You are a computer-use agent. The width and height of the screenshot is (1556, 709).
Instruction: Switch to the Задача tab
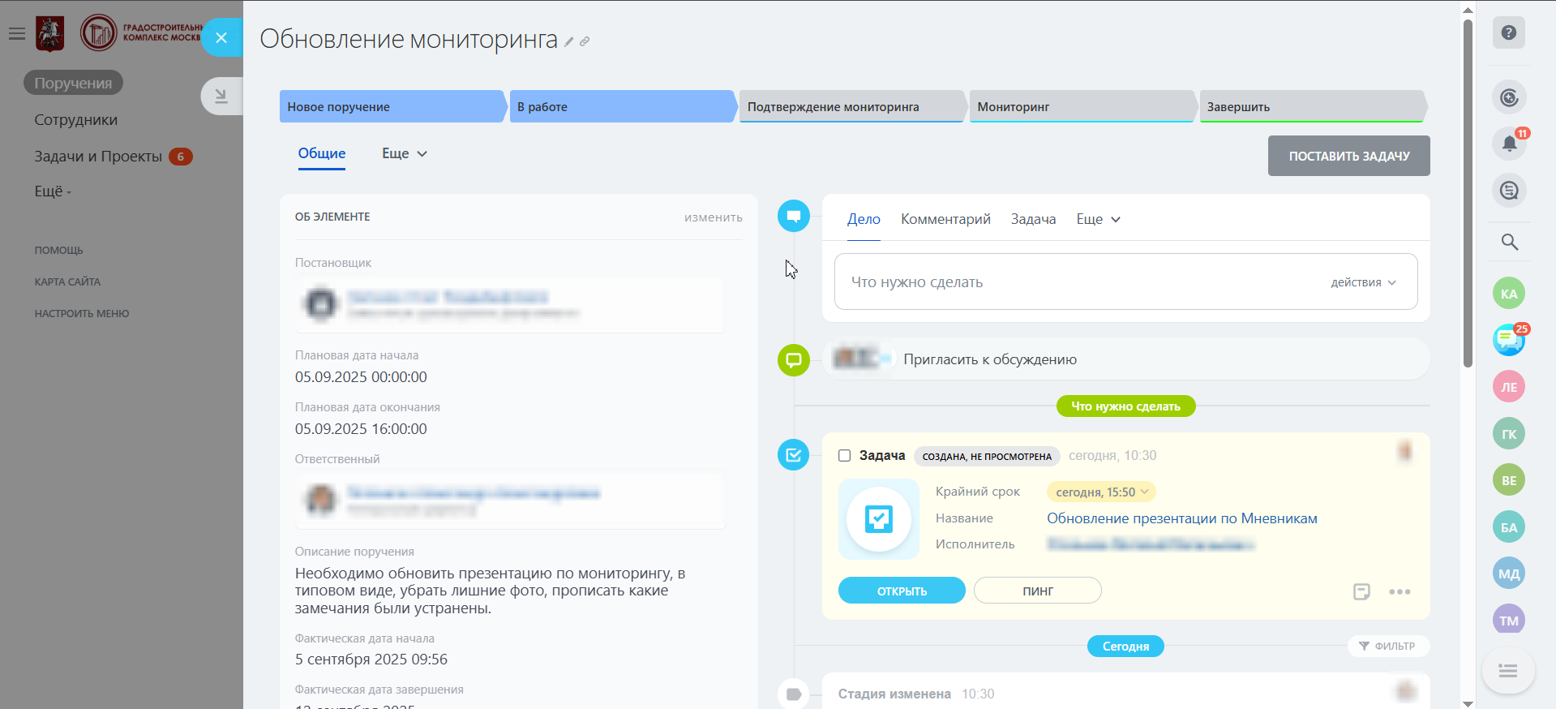[x=1033, y=219]
